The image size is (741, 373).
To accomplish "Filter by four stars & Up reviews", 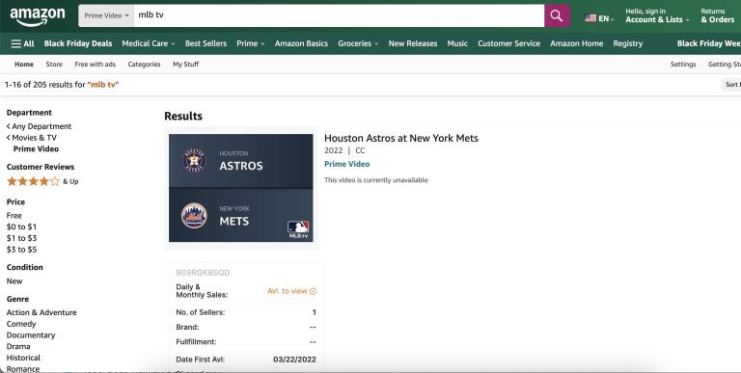I will pyautogui.click(x=42, y=181).
